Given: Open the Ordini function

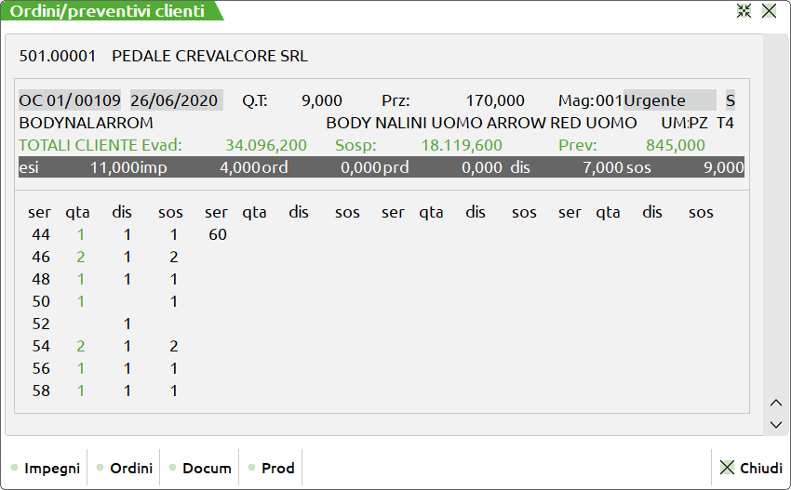Looking at the screenshot, I should coord(125,468).
